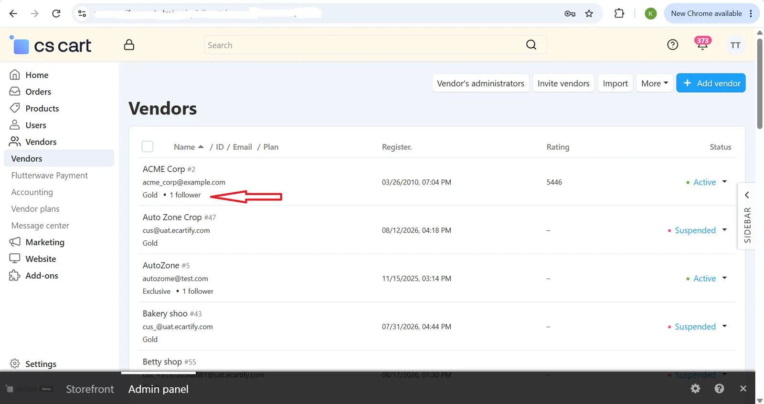This screenshot has height=404, width=764.
Task: Open bottom bar gear settings icon
Action: 695,389
